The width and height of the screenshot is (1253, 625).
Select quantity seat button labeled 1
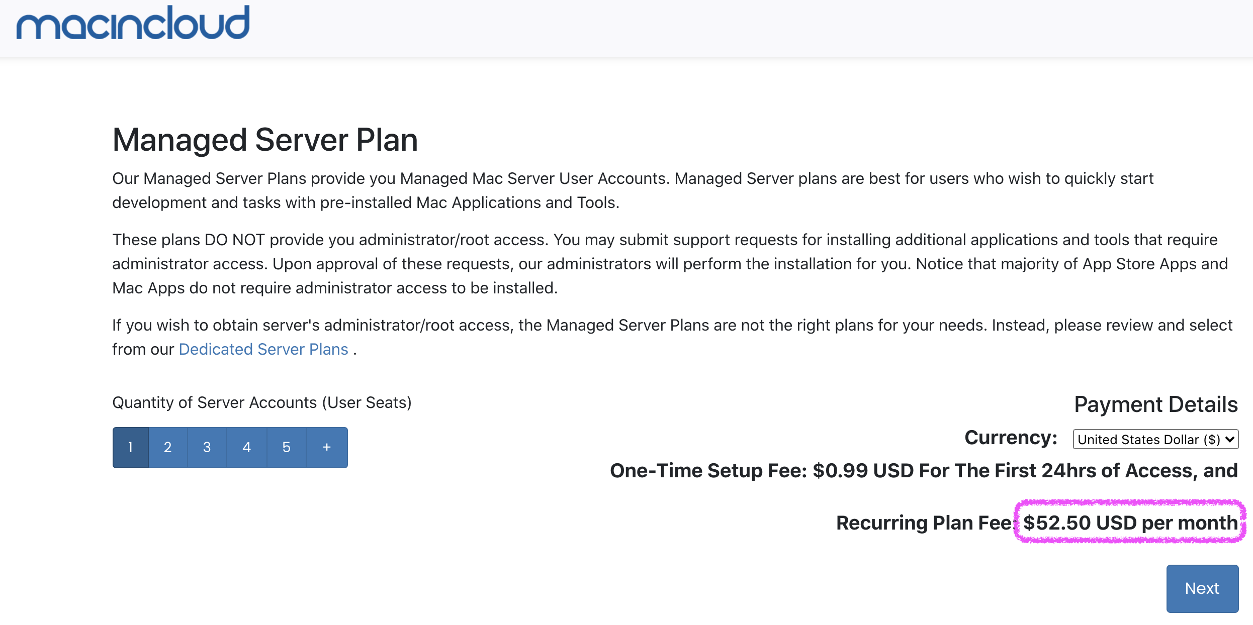pyautogui.click(x=129, y=446)
